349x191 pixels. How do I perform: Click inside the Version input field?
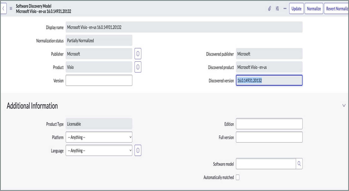click(99, 80)
